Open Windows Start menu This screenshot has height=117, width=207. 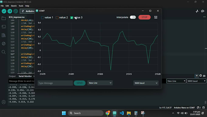(64, 113)
